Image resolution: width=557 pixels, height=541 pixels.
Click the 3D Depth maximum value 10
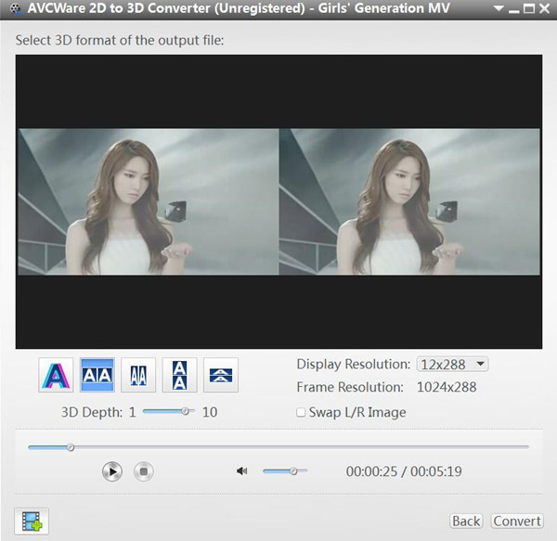click(x=210, y=412)
